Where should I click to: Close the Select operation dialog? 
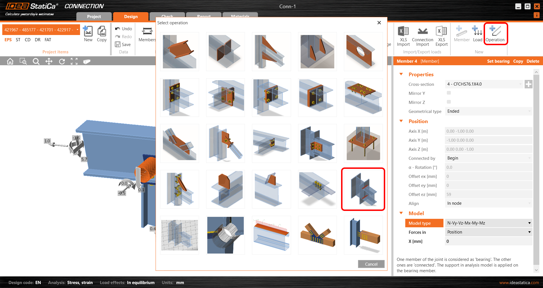[379, 23]
